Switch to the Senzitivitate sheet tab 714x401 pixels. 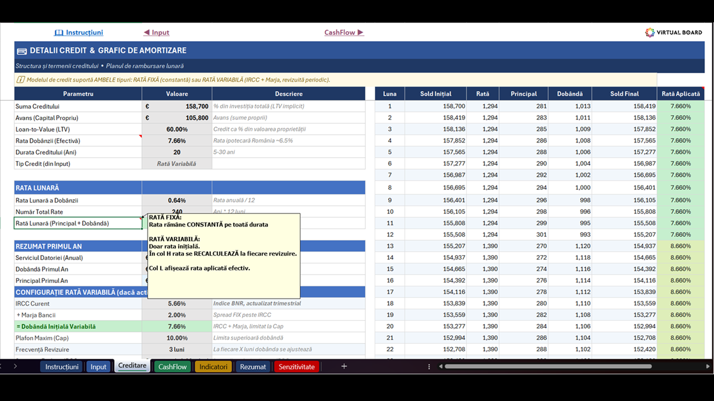click(x=297, y=366)
